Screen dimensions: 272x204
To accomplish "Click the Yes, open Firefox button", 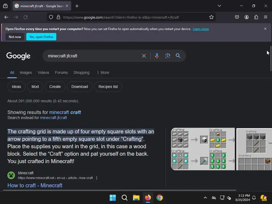I will 41,37.
